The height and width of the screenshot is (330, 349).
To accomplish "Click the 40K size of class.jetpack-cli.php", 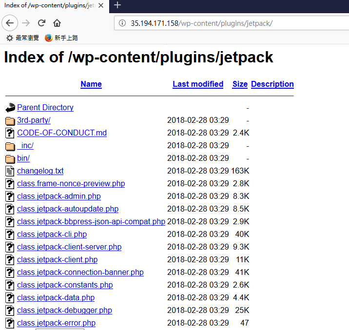I will click(x=242, y=234).
